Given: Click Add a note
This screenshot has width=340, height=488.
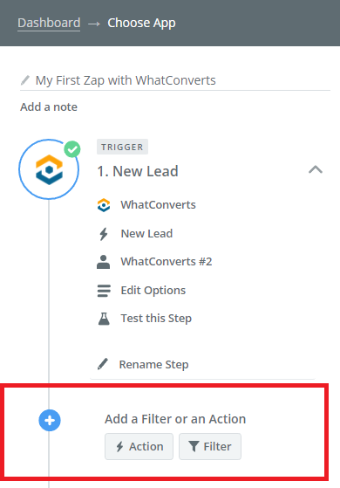Looking at the screenshot, I should tap(49, 107).
